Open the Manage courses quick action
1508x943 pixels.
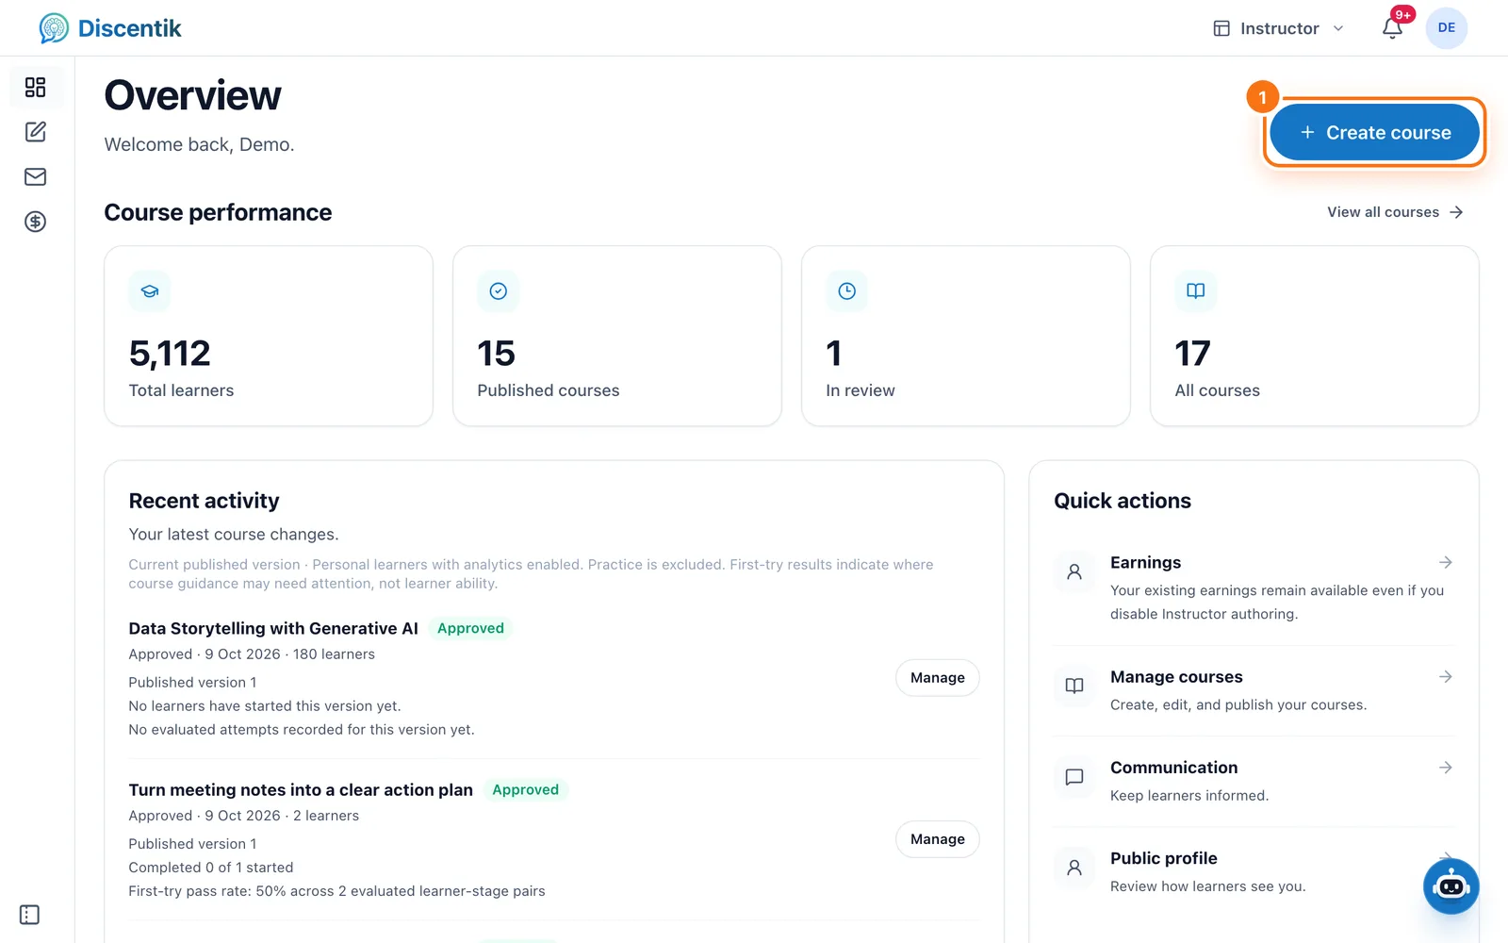[1254, 691]
